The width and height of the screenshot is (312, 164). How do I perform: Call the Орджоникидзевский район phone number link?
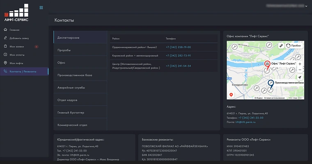coord(178,47)
